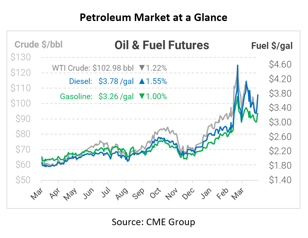Click the Jan month label on the x-axis
Screen dimensions: 308x238
click(x=205, y=193)
